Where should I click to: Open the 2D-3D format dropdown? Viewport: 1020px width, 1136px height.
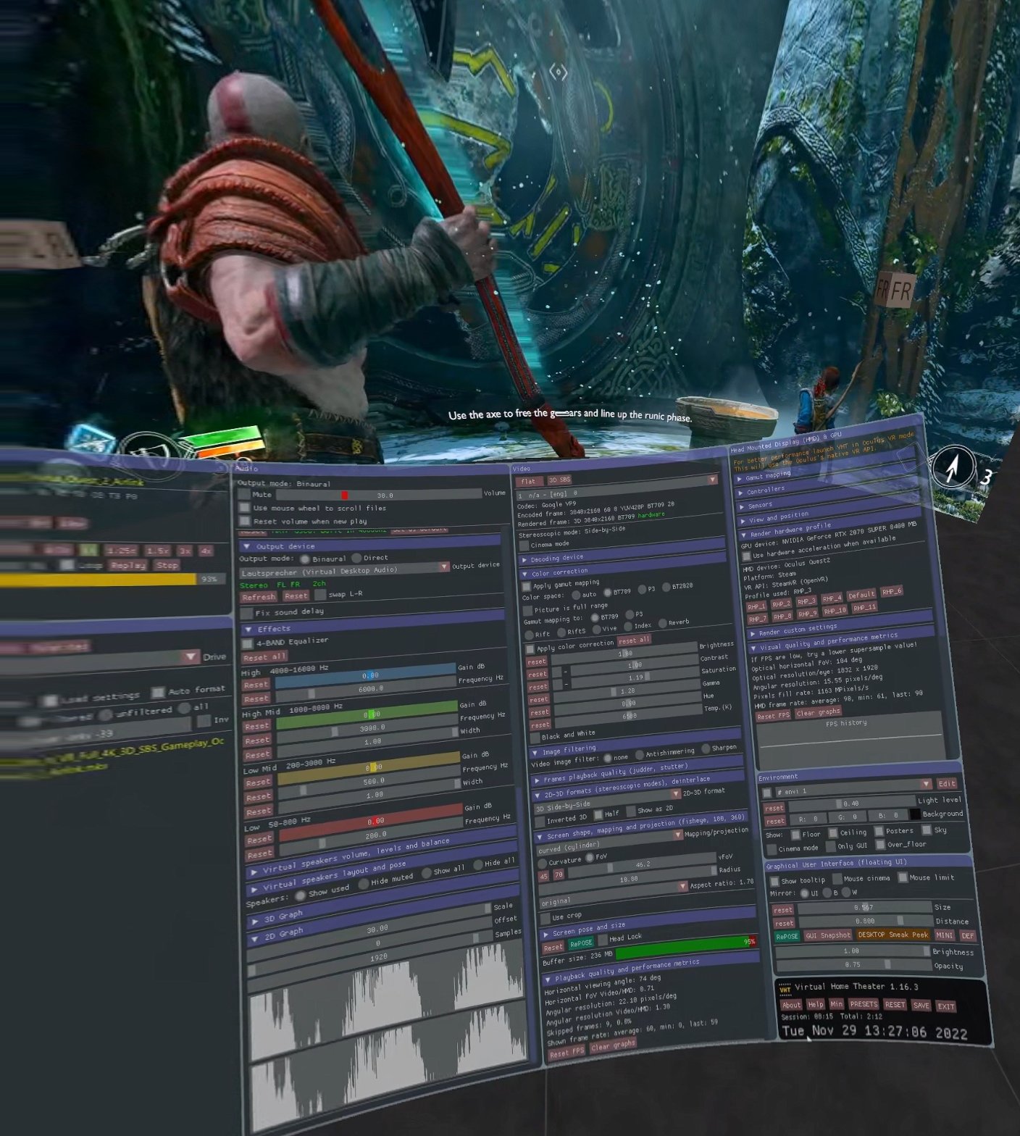pyautogui.click(x=607, y=800)
